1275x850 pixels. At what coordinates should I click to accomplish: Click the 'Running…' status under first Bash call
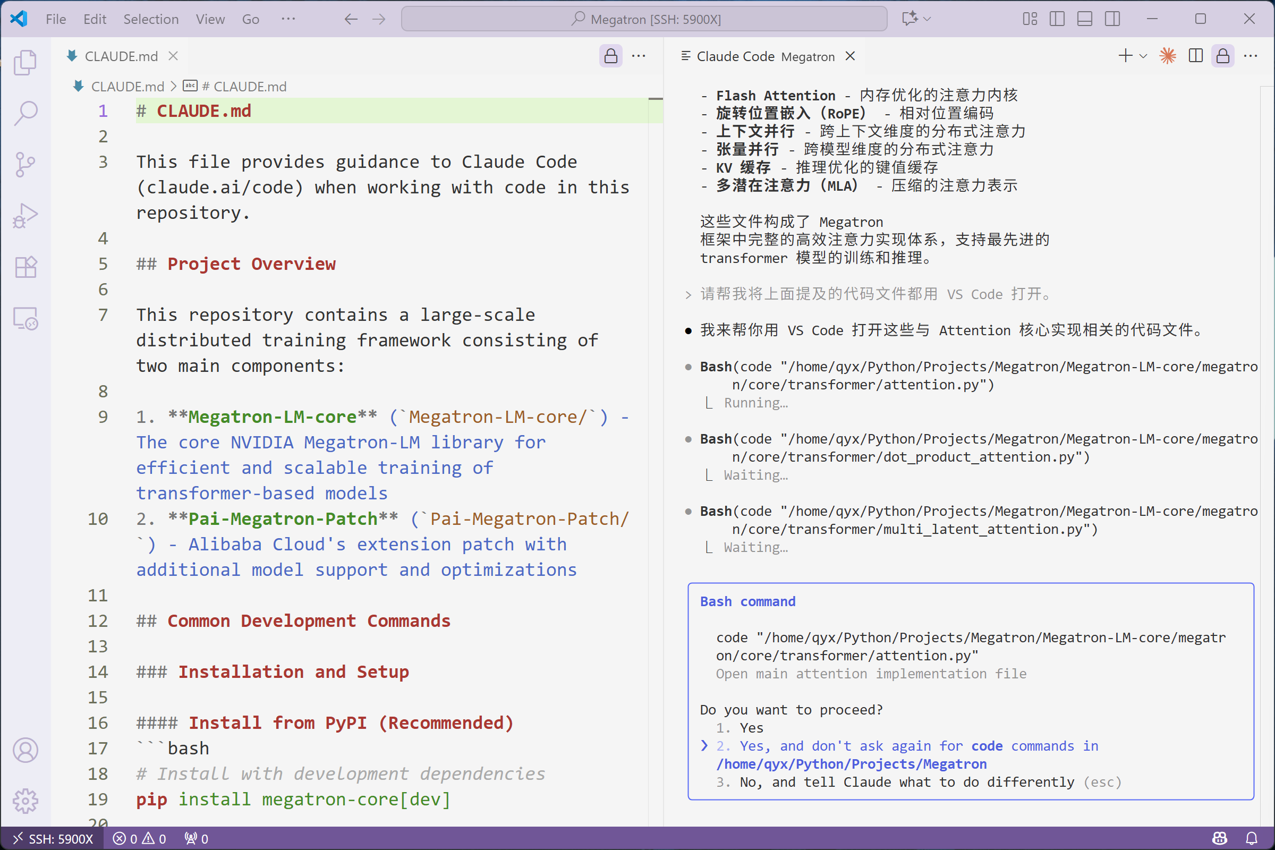click(755, 403)
